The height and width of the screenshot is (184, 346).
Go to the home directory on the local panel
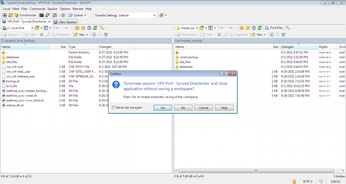(x=89, y=28)
